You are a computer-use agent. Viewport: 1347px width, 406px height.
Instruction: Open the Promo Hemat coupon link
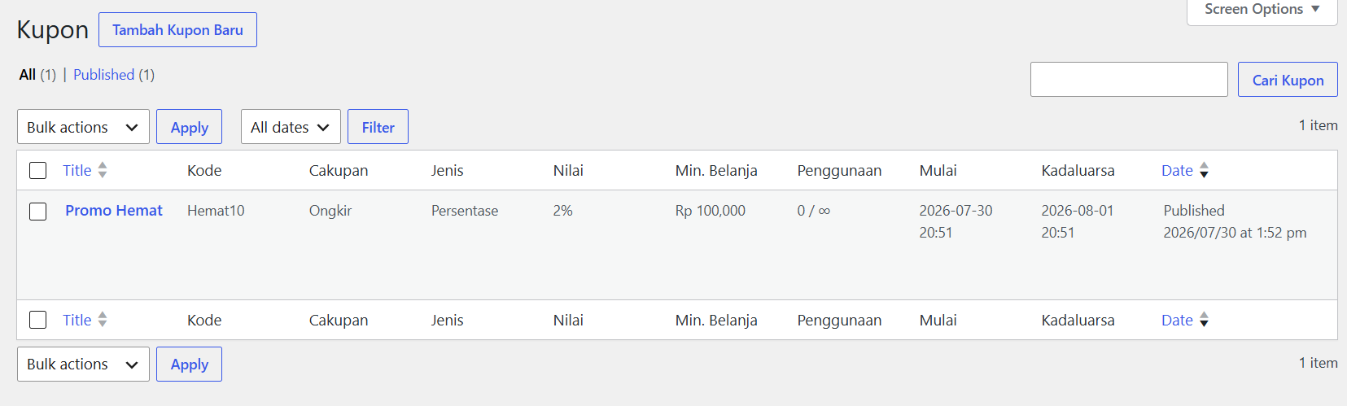point(114,211)
